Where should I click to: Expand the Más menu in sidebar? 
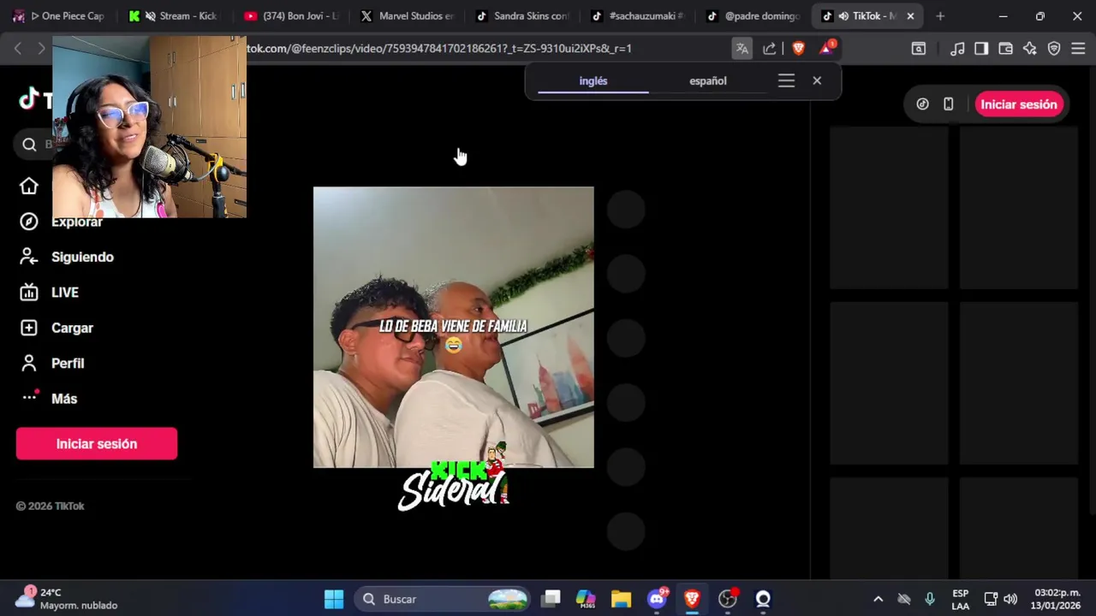click(x=49, y=399)
